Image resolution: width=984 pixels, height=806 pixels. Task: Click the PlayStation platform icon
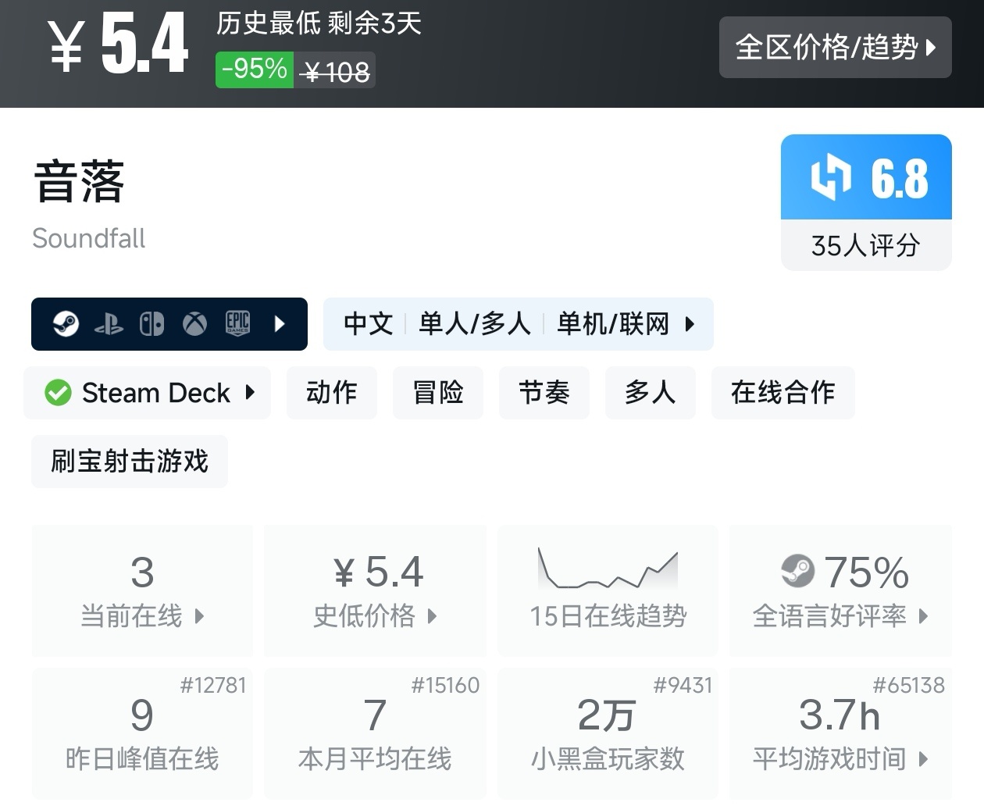click(109, 324)
